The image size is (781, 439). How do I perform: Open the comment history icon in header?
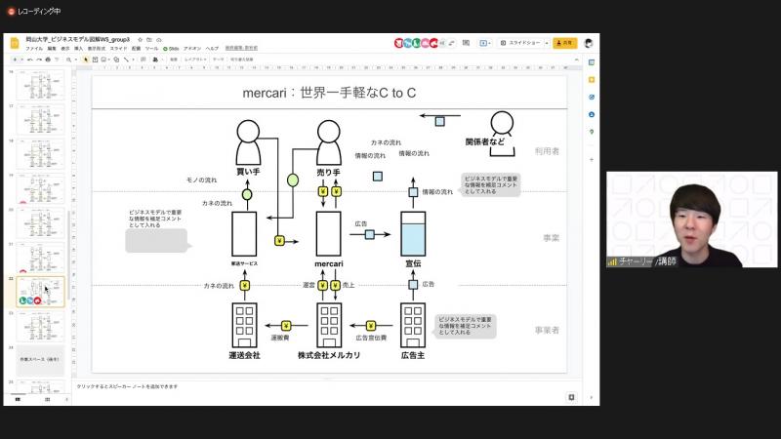(x=466, y=43)
